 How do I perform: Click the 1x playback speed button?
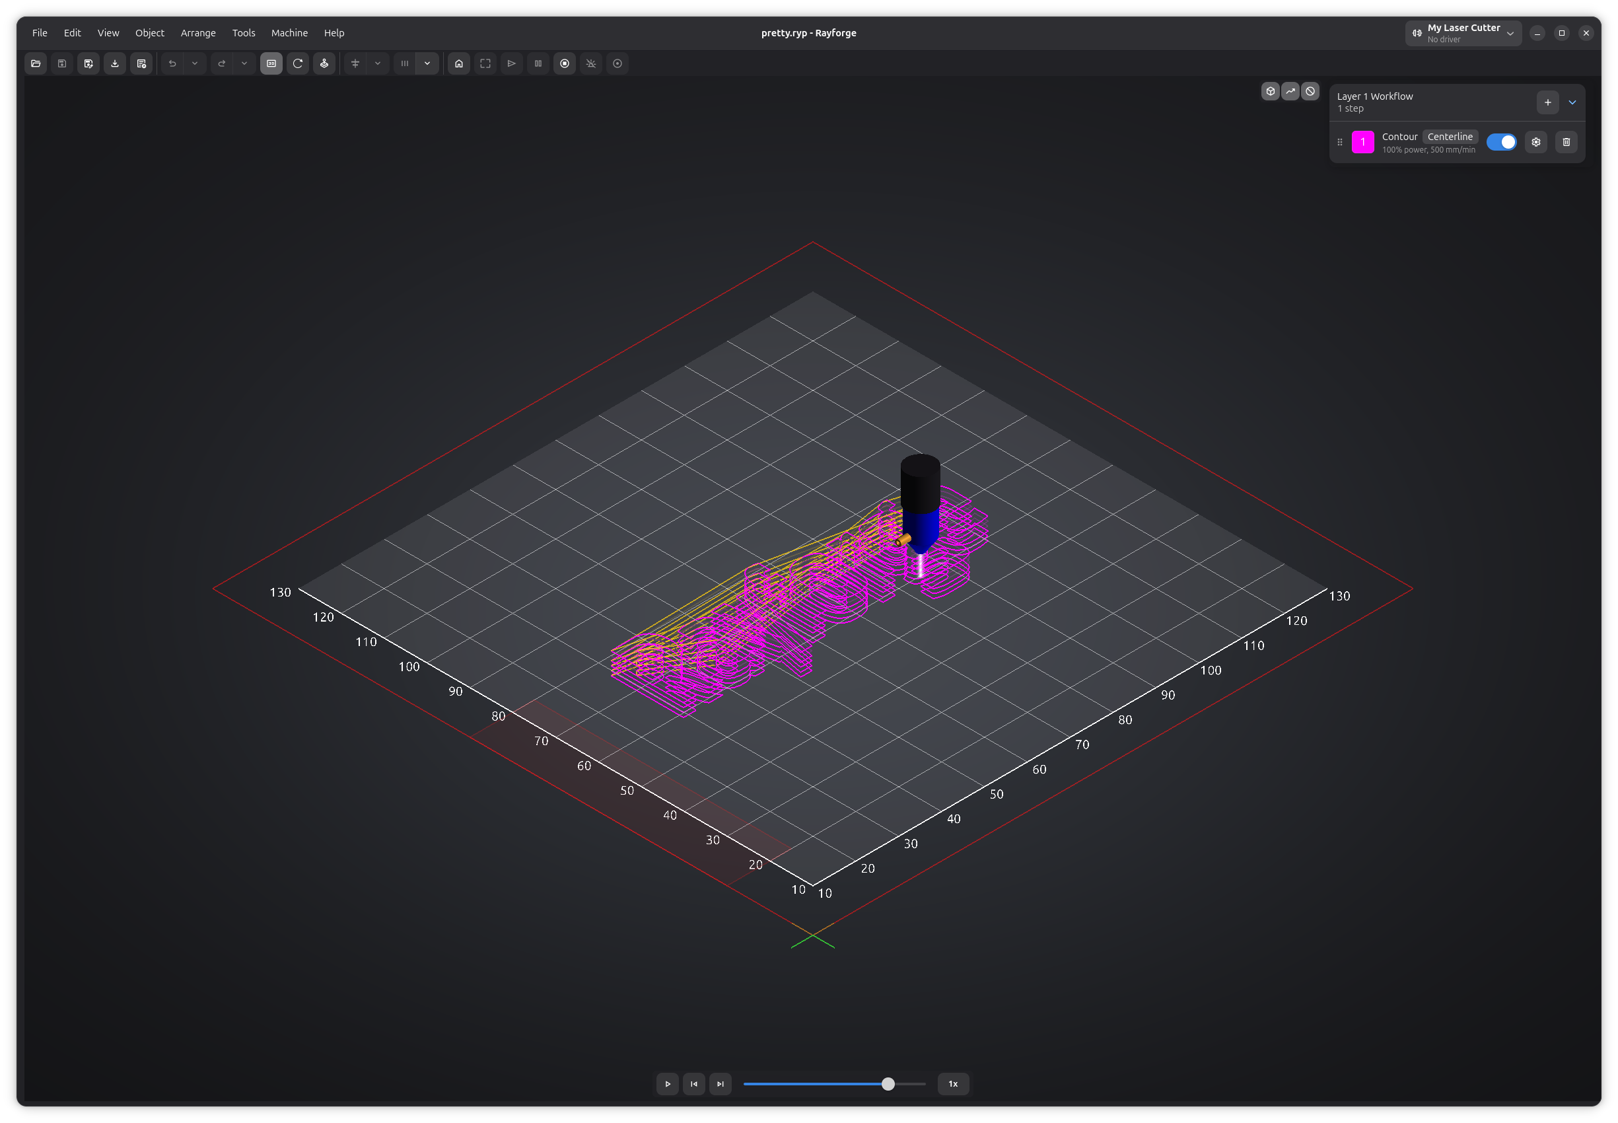[952, 1083]
